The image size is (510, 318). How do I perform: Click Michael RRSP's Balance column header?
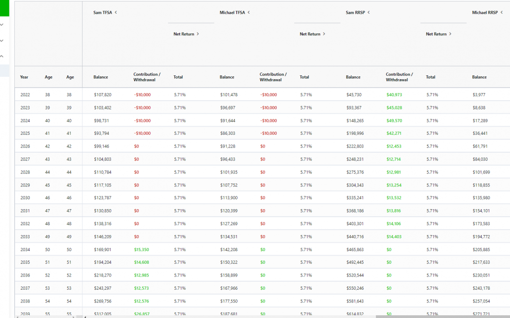pyautogui.click(x=479, y=77)
